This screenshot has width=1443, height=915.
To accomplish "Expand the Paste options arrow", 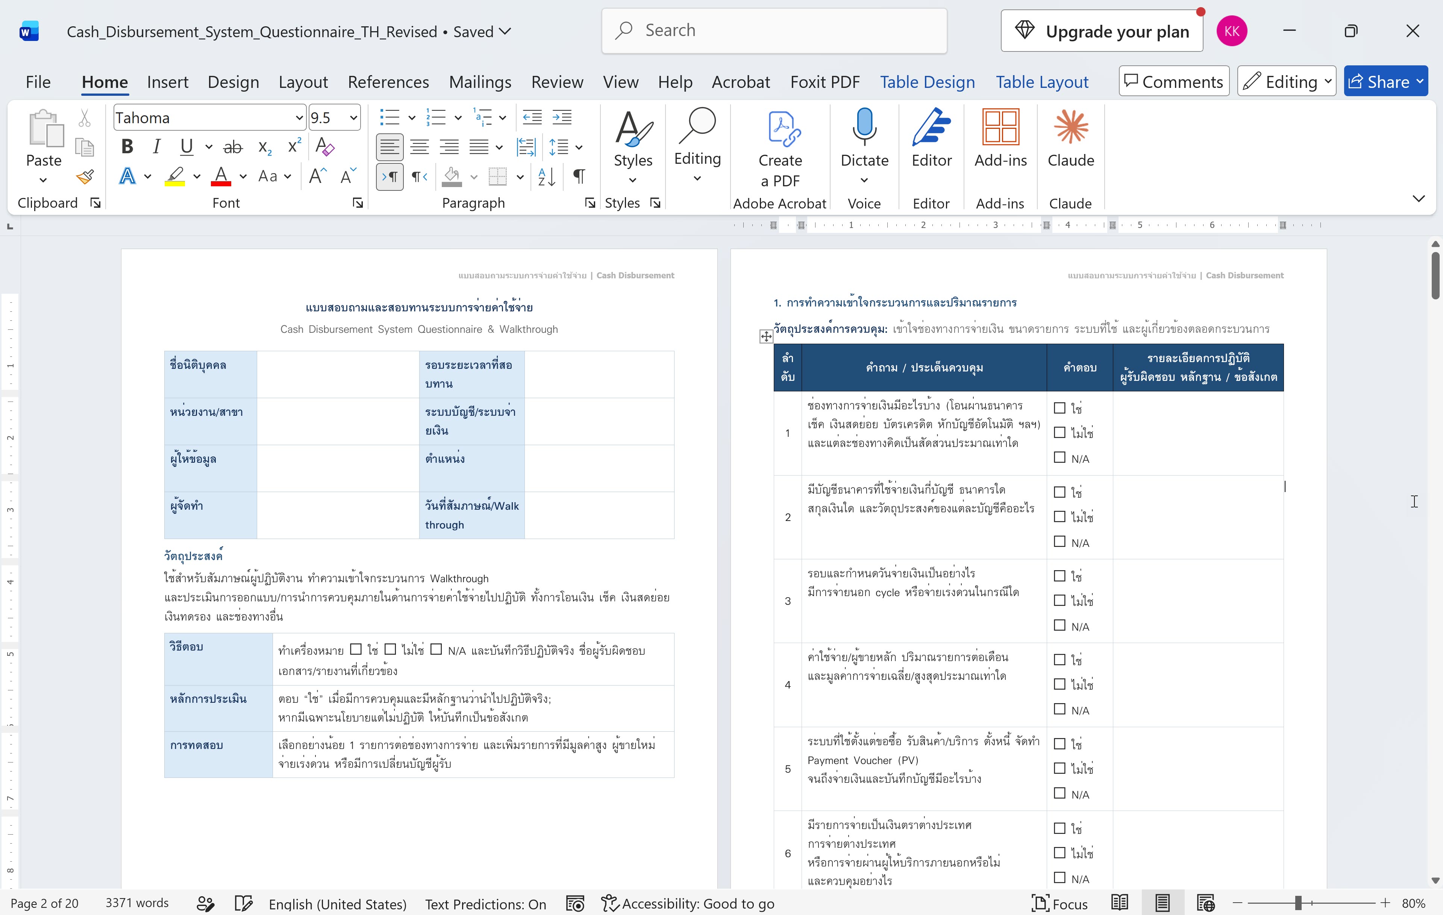I will pos(43,180).
